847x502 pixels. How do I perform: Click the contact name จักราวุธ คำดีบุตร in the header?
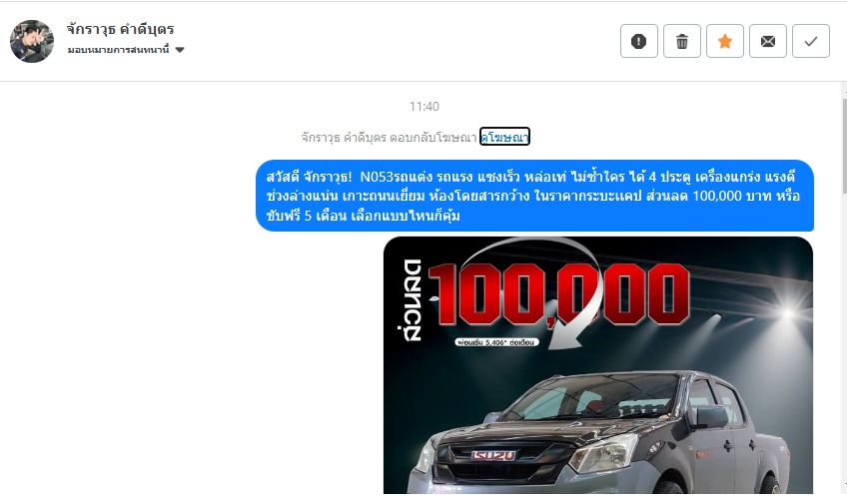(121, 29)
